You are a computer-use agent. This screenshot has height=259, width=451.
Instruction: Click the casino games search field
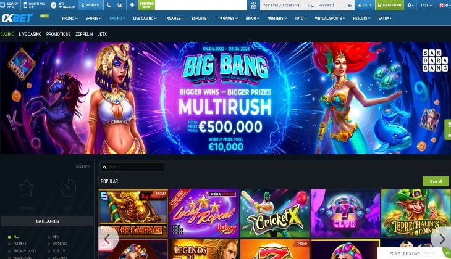[x=132, y=167]
